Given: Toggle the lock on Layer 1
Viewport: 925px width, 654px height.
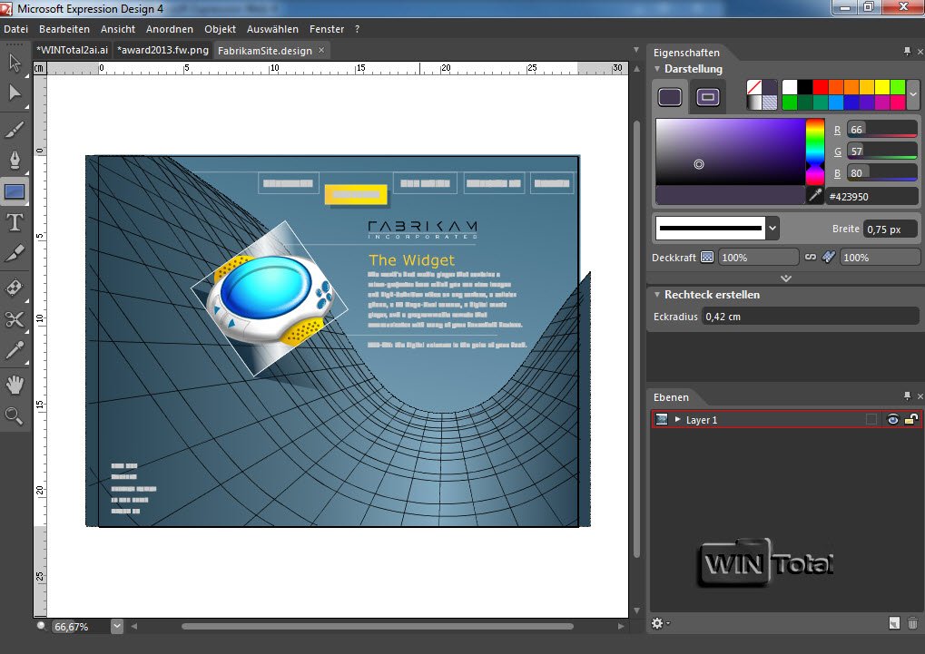Looking at the screenshot, I should tap(910, 420).
